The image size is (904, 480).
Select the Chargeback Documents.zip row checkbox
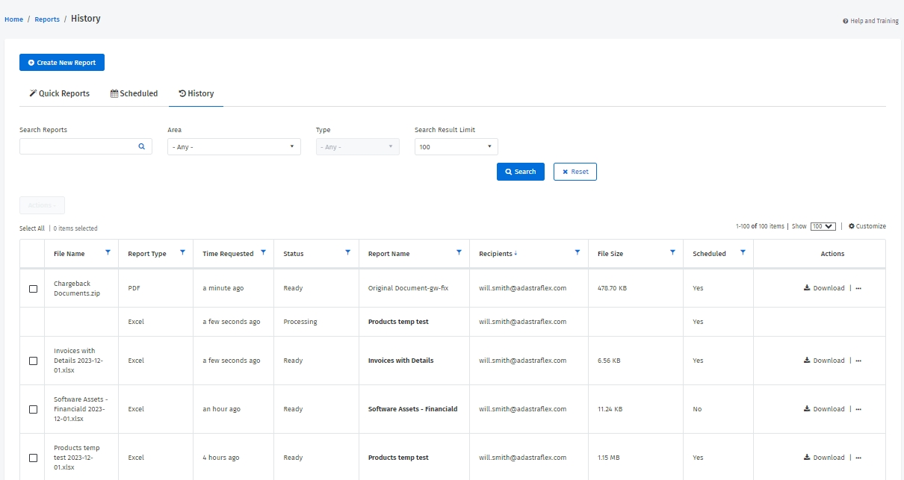pos(33,289)
